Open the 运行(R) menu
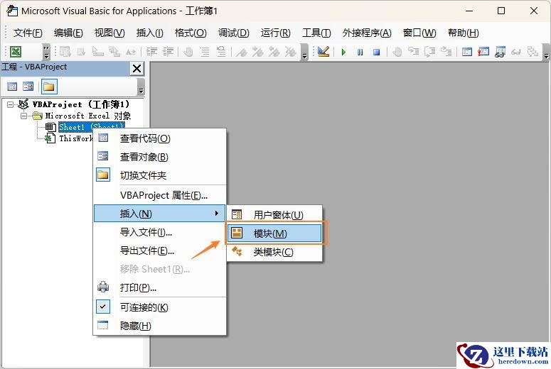 (276, 33)
